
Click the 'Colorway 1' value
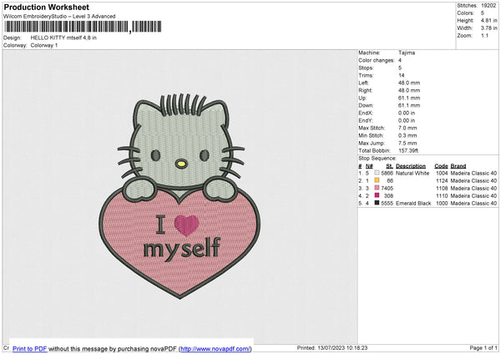tap(44, 45)
